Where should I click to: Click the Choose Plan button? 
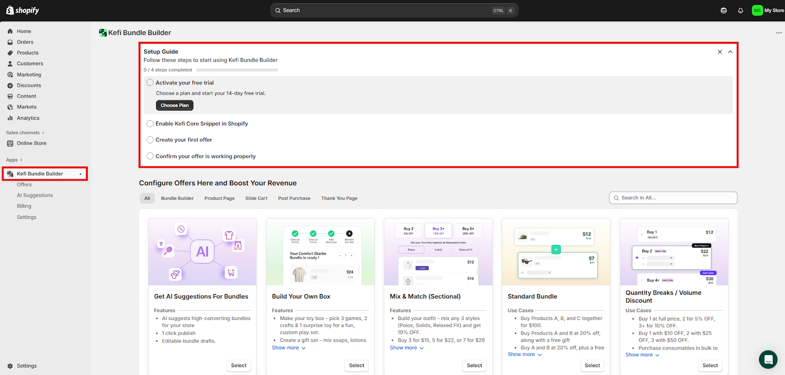pyautogui.click(x=175, y=106)
